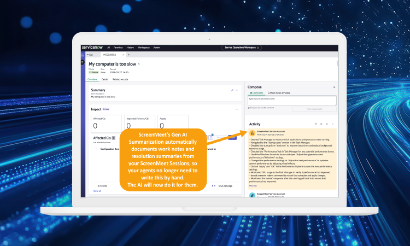Switch to the Details tab
Viewport: 410px width, 246px height.
coord(105,79)
